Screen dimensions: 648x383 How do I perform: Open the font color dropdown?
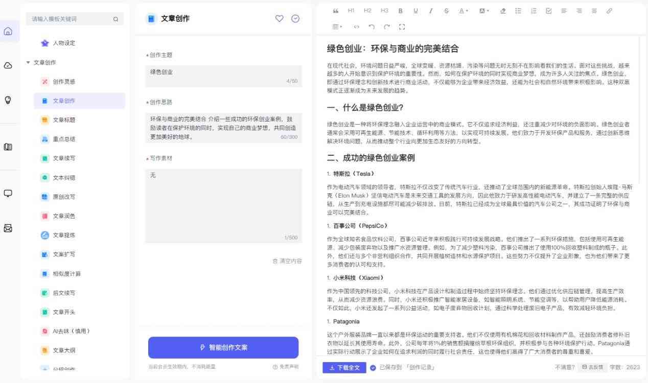(x=463, y=11)
